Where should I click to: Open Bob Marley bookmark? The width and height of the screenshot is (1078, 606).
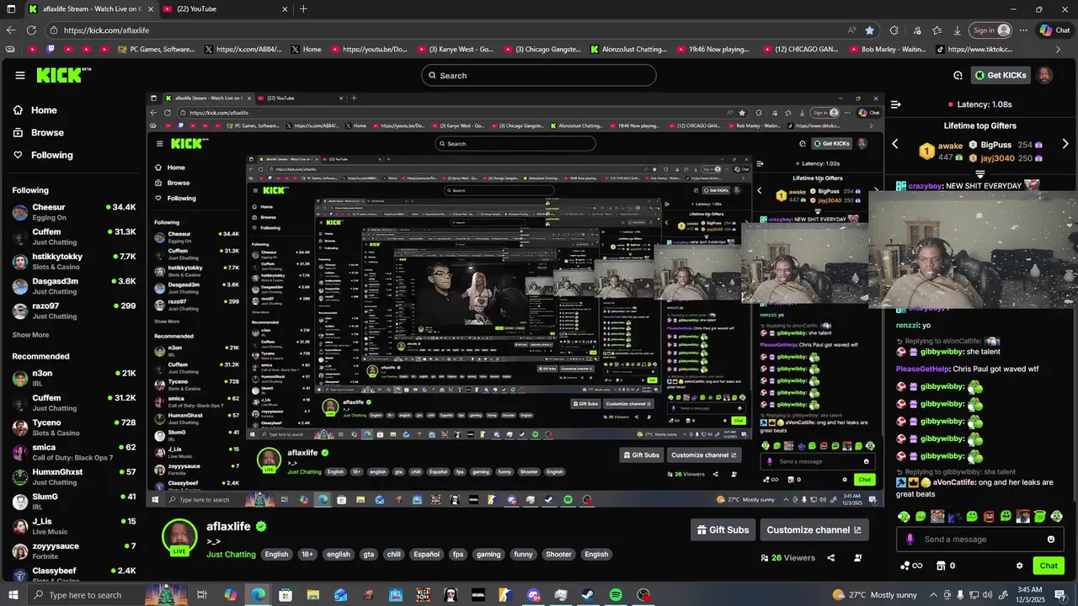887,50
